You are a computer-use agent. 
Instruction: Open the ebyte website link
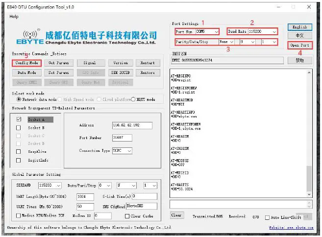pyautogui.click(x=291, y=228)
